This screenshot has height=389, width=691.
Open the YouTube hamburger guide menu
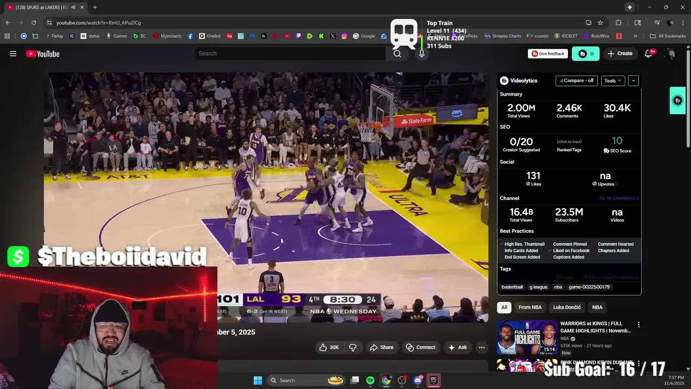[x=13, y=53]
